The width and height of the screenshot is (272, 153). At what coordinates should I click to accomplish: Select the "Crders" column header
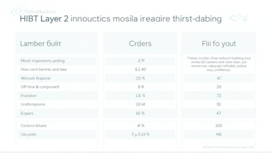point(140,44)
